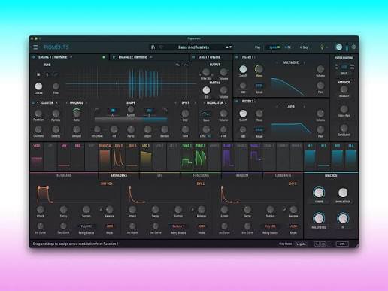The height and width of the screenshot is (291, 388).
Task: Click the lightbulb sound design tips icon
Action: [x=322, y=47]
